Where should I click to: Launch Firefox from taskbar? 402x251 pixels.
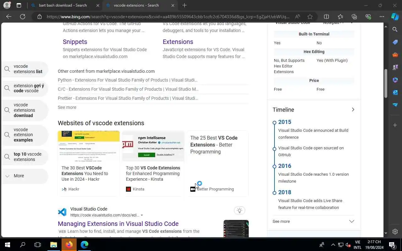(69, 245)
